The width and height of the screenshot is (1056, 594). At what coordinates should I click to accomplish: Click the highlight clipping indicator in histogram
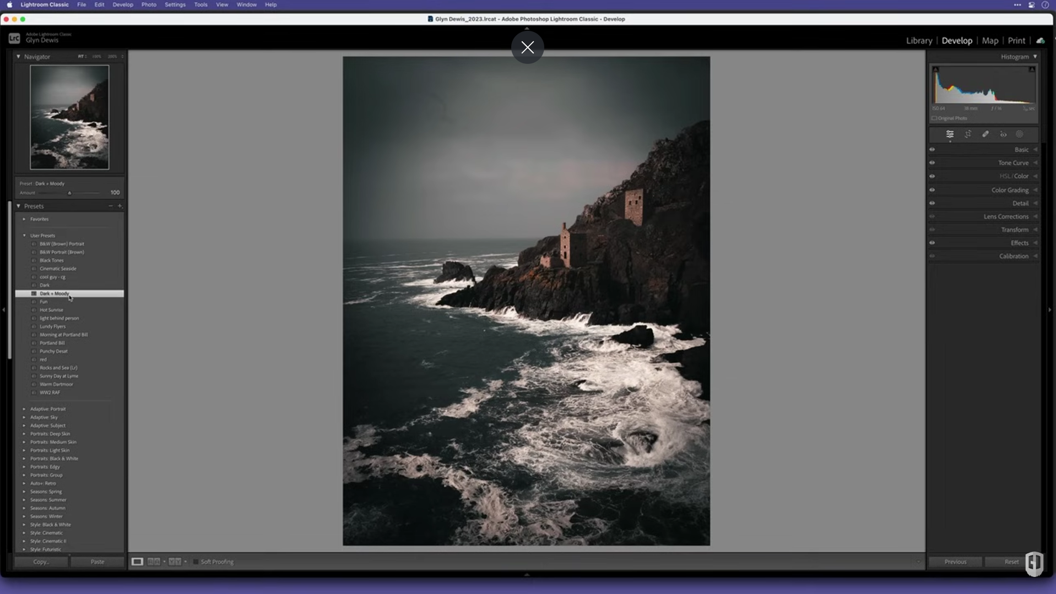[1032, 69]
